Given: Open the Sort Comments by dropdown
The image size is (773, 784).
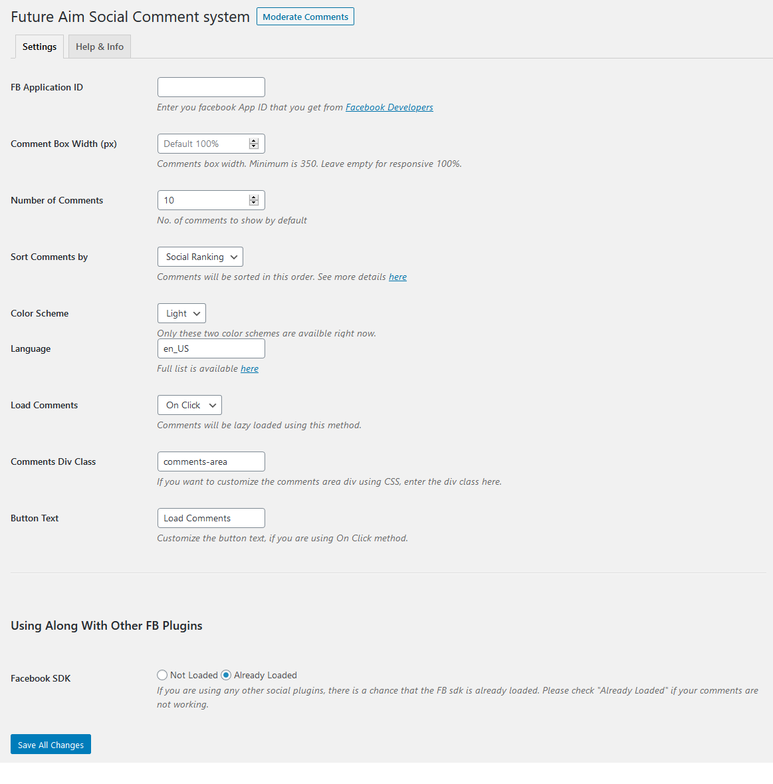Looking at the screenshot, I should click(x=200, y=257).
